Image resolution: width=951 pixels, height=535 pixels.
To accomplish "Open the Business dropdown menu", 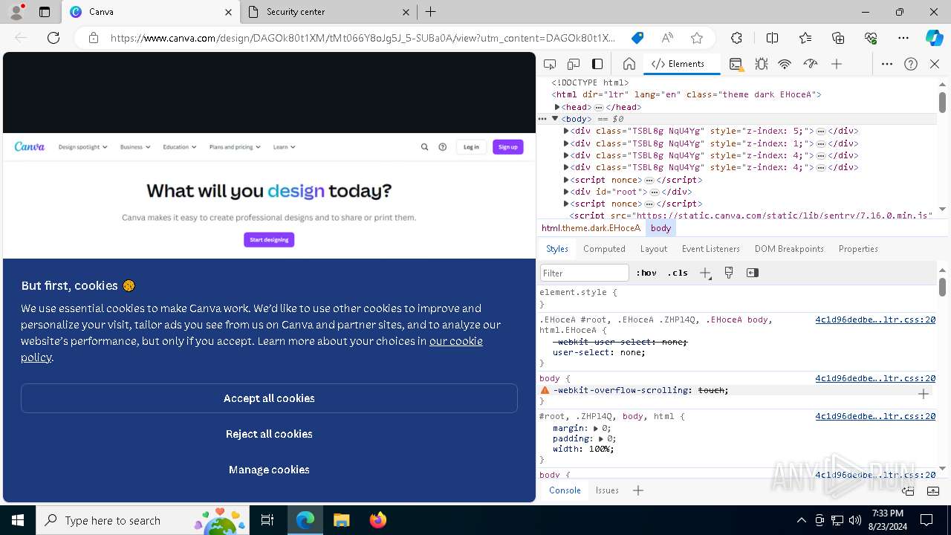I will (135, 147).
